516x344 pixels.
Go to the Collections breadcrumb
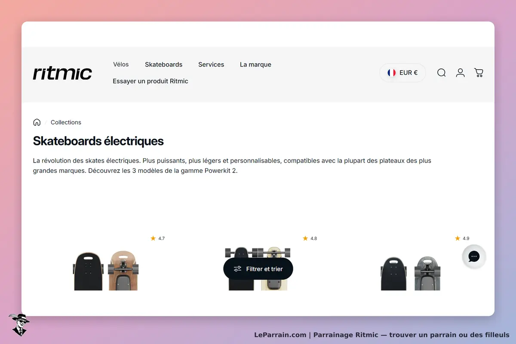click(66, 122)
